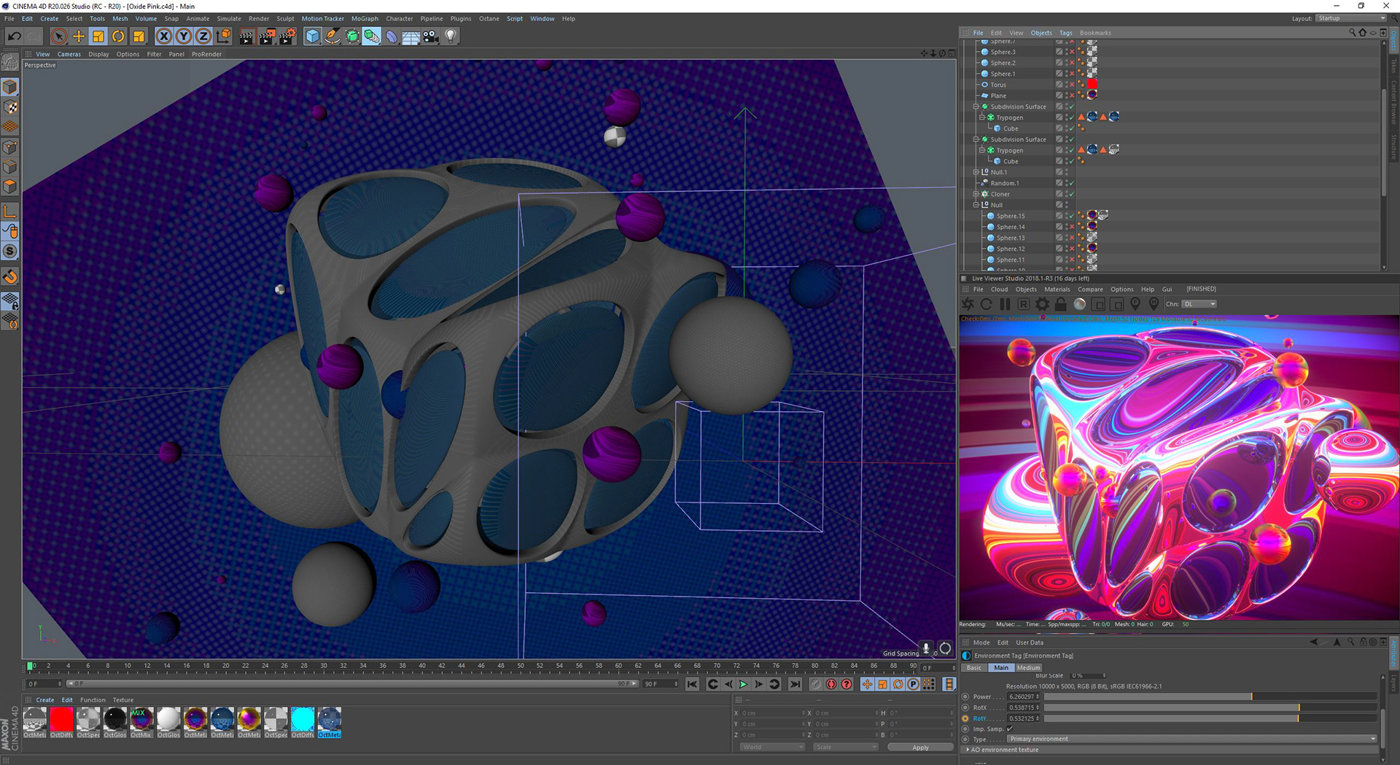Open the Chn channel dropdown
This screenshot has height=765, width=1400.
[1199, 304]
